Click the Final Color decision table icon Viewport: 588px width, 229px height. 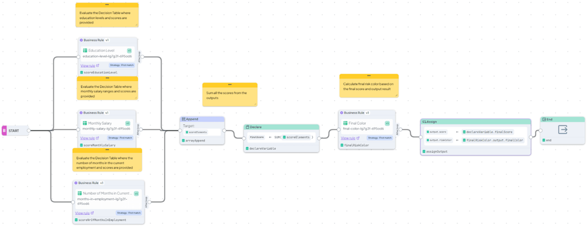pos(345,123)
